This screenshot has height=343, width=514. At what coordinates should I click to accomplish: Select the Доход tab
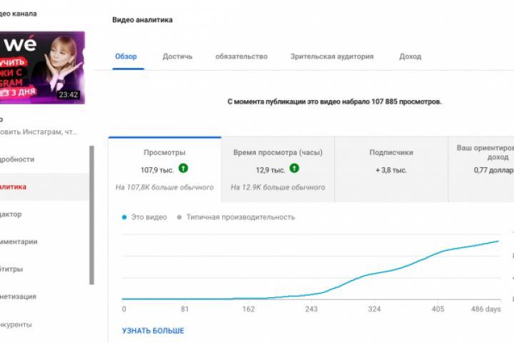(410, 56)
